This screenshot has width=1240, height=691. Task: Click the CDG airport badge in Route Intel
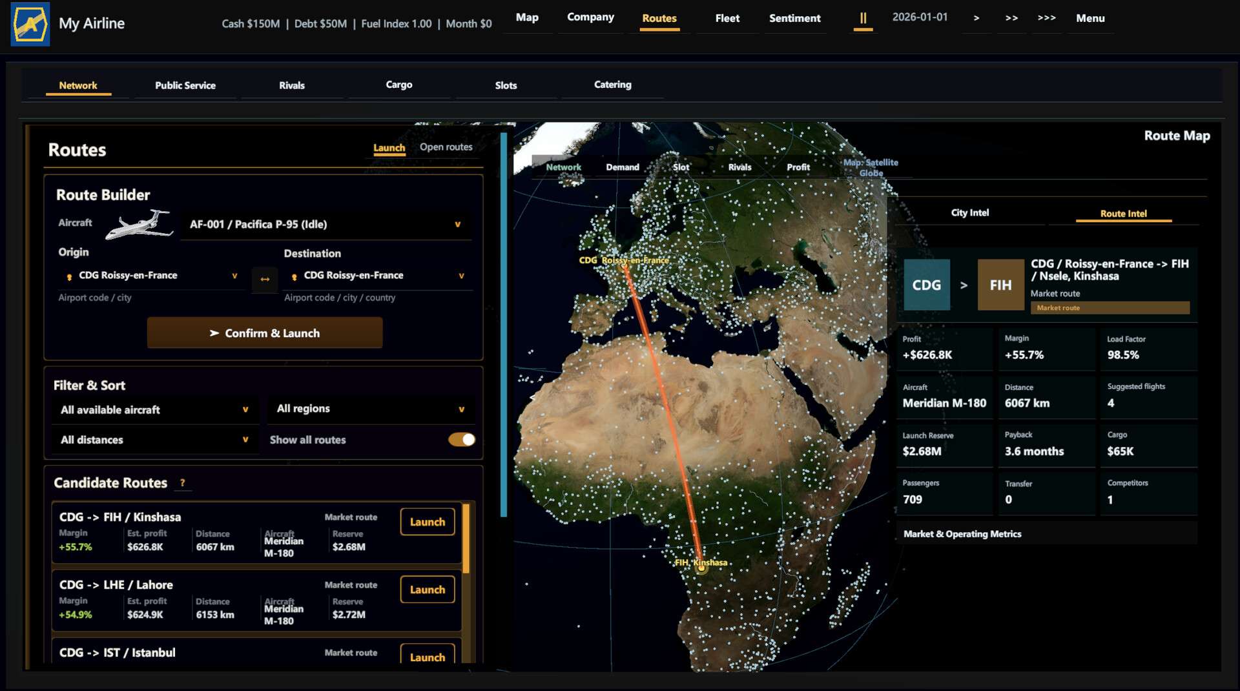point(927,285)
